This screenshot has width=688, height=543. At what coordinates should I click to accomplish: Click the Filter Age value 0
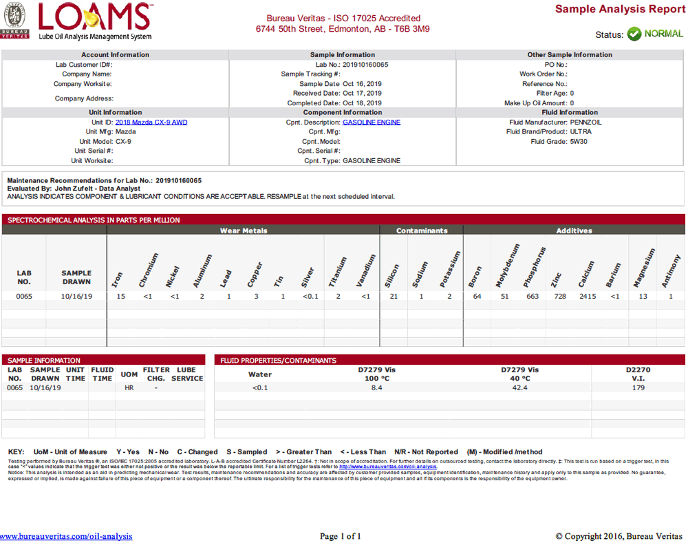(572, 93)
